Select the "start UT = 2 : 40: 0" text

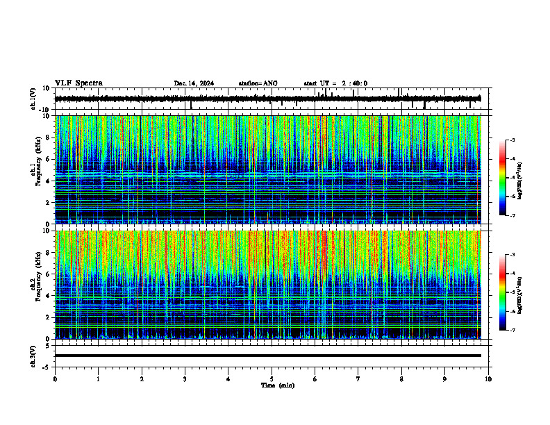pyautogui.click(x=335, y=83)
